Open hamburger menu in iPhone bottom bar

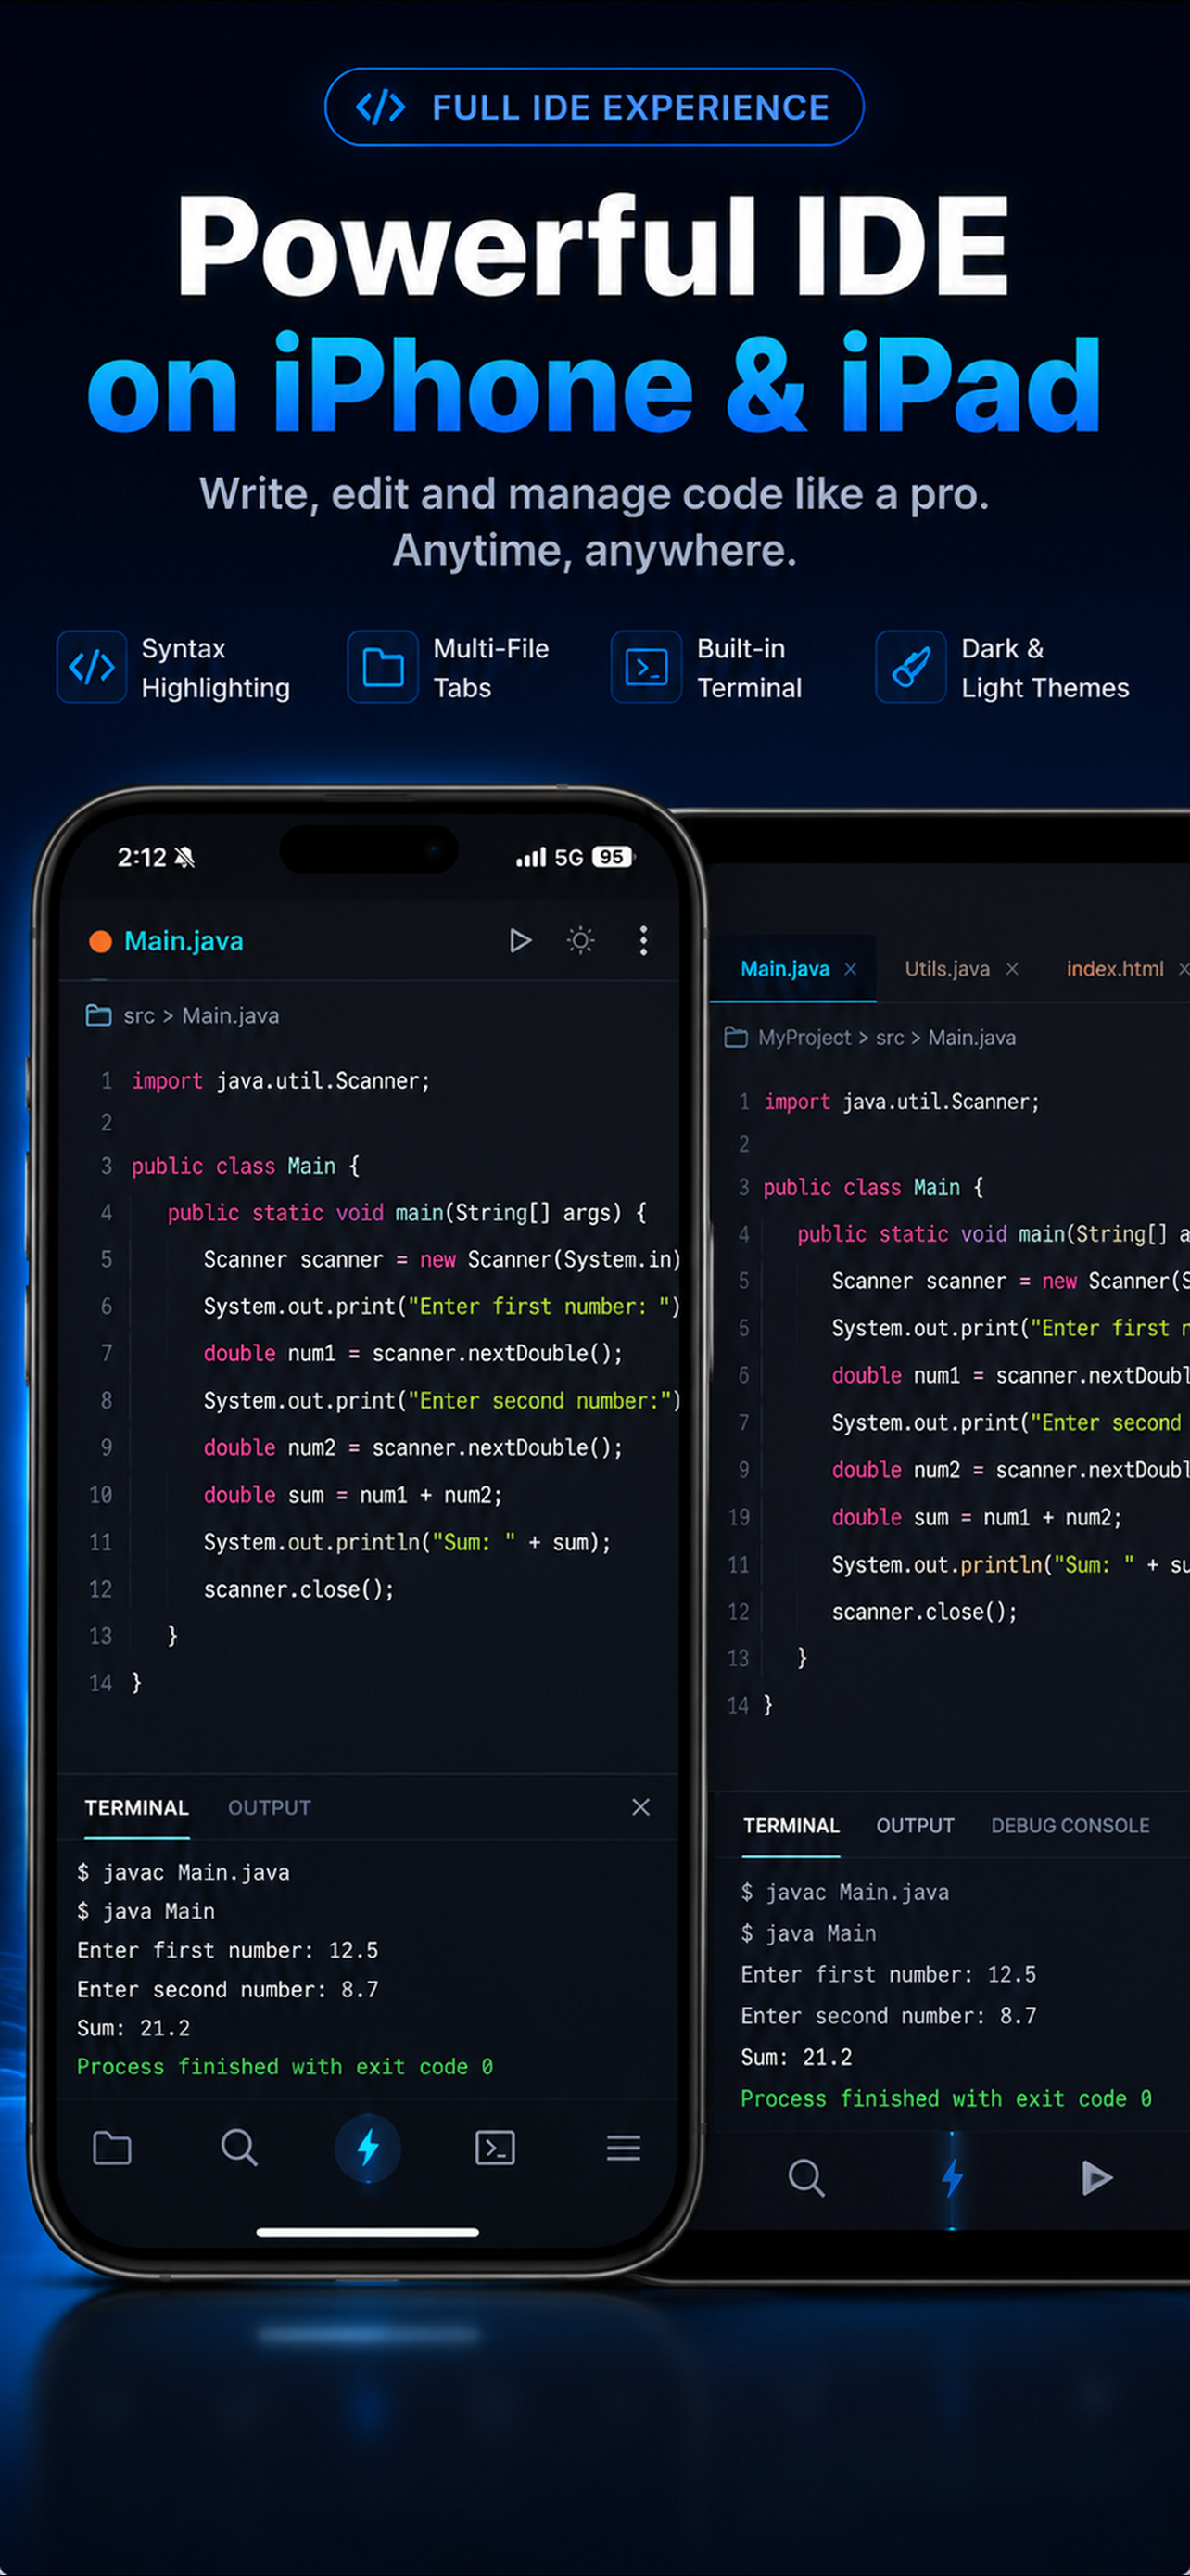pyautogui.click(x=624, y=2147)
